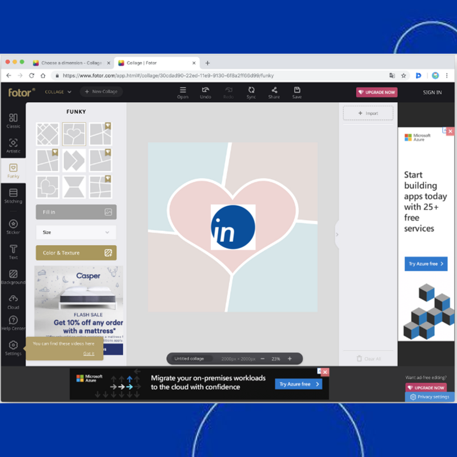The width and height of the screenshot is (457, 457).
Task: Expand the Size dropdown
Action: click(x=76, y=232)
